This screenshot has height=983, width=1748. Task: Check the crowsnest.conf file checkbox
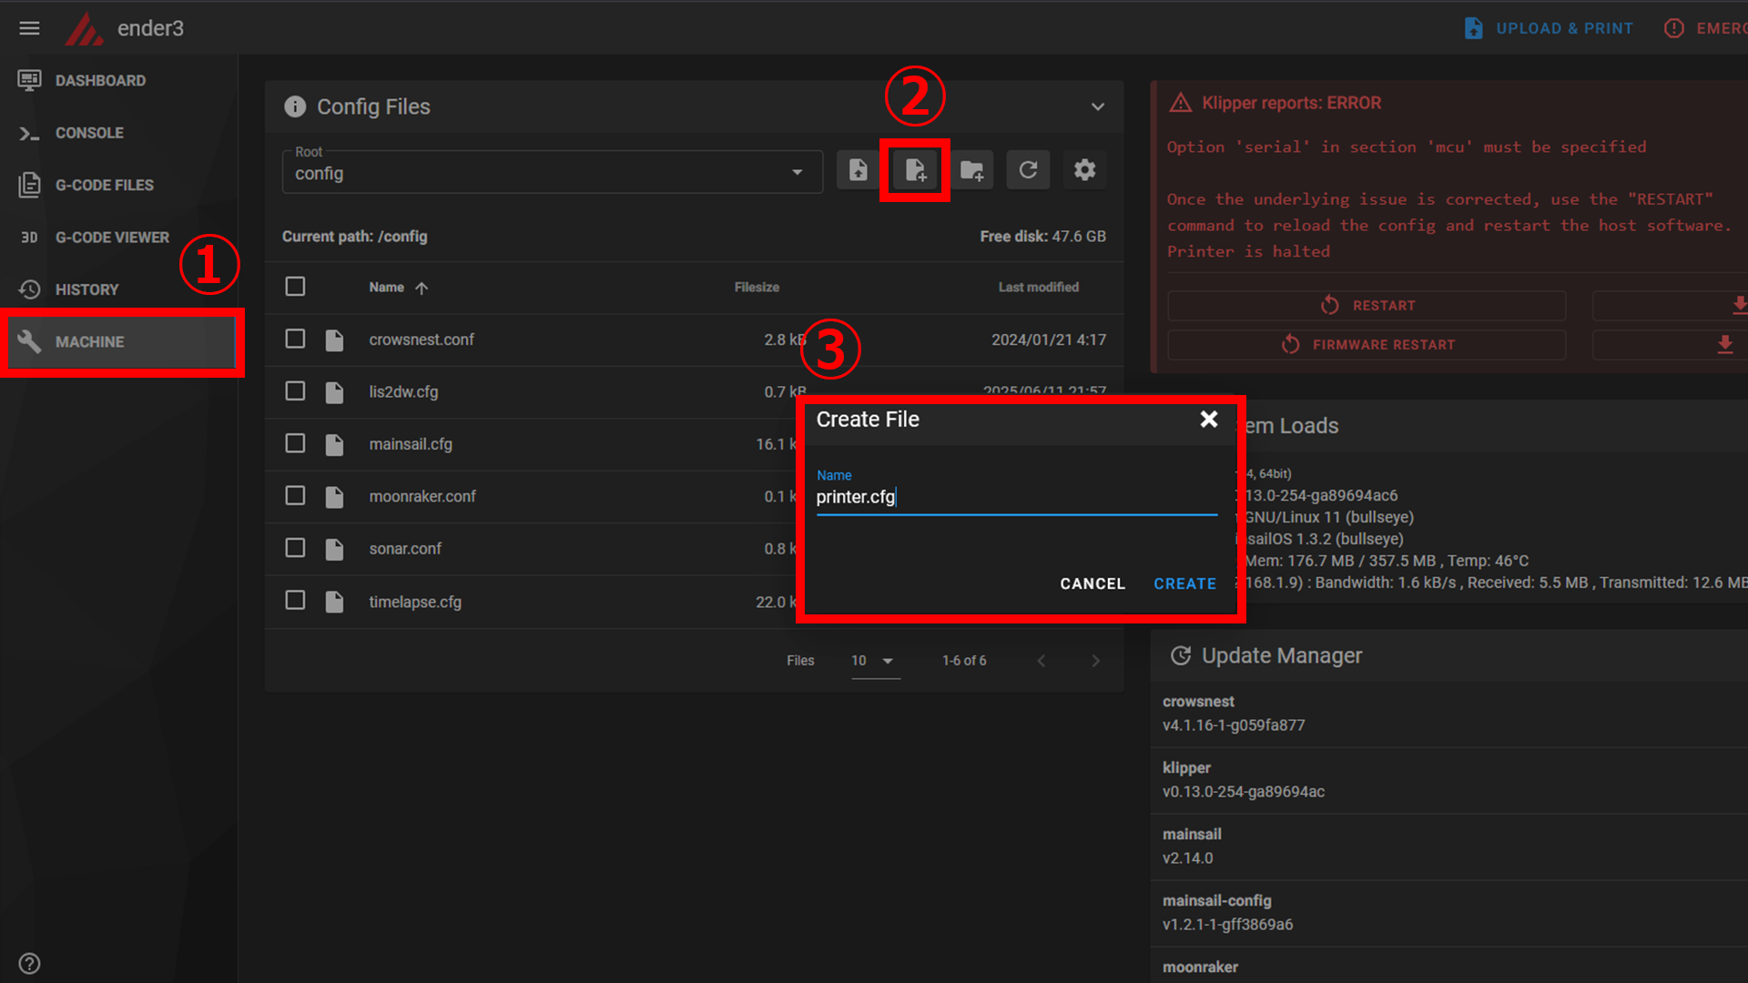[x=295, y=339]
